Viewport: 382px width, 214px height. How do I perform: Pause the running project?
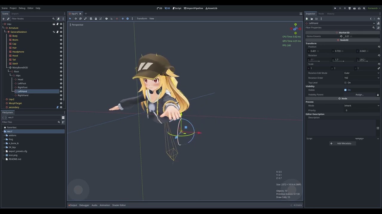point(340,8)
